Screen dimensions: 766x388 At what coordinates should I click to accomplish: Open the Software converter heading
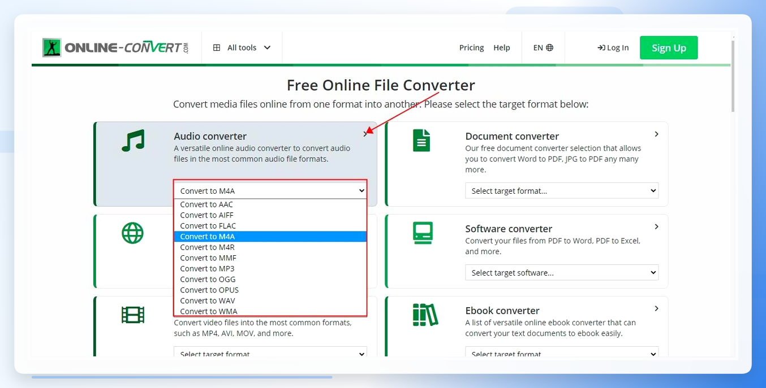pyautogui.click(x=509, y=229)
